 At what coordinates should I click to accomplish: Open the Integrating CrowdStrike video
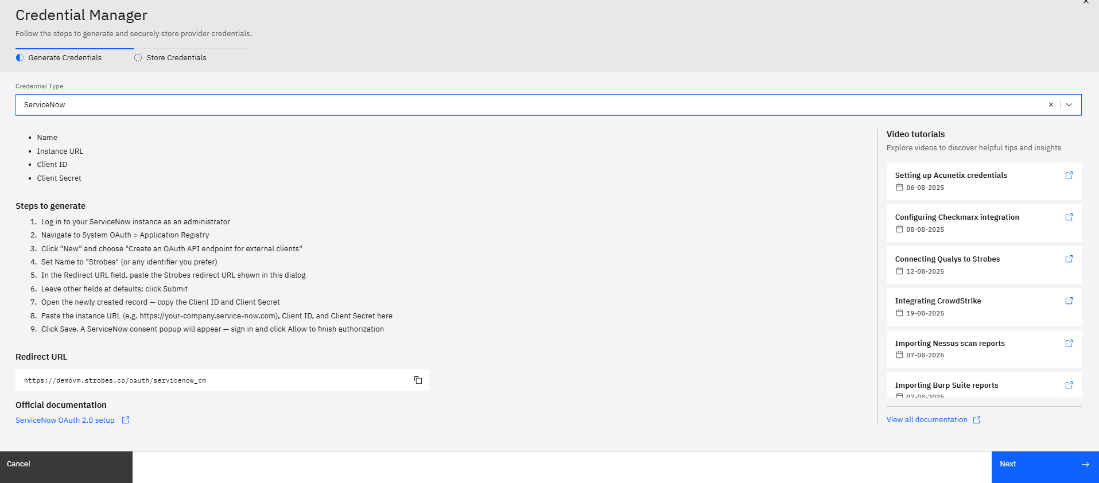pos(984,307)
